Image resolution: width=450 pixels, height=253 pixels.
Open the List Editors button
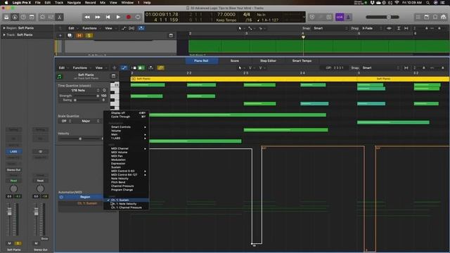[418, 17]
